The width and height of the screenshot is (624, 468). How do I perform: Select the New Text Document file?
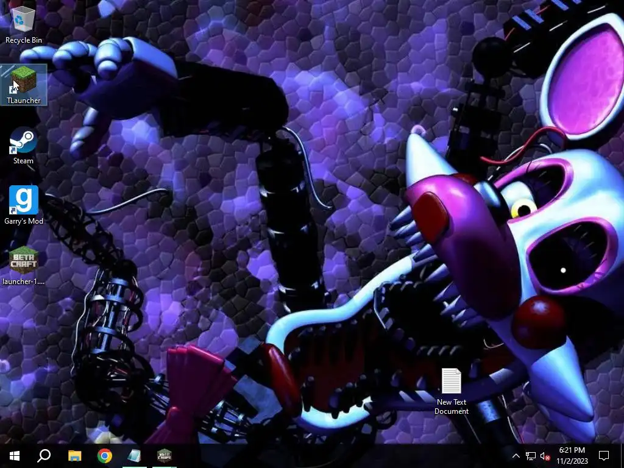point(452,392)
